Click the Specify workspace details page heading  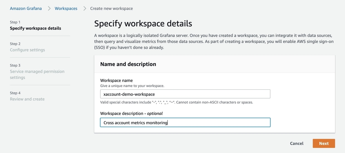143,24
